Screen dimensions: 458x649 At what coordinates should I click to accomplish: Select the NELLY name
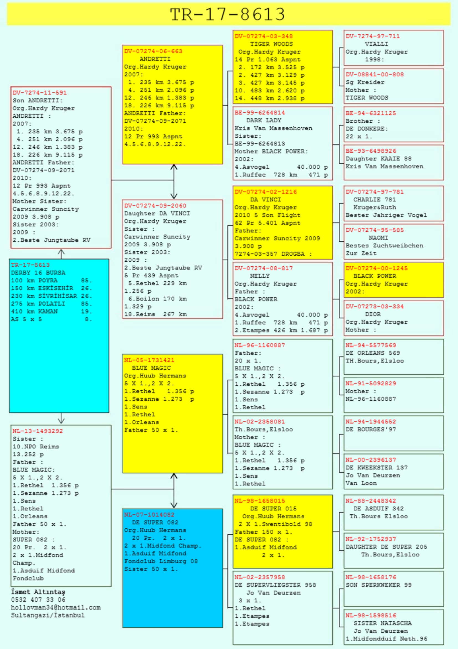(260, 276)
